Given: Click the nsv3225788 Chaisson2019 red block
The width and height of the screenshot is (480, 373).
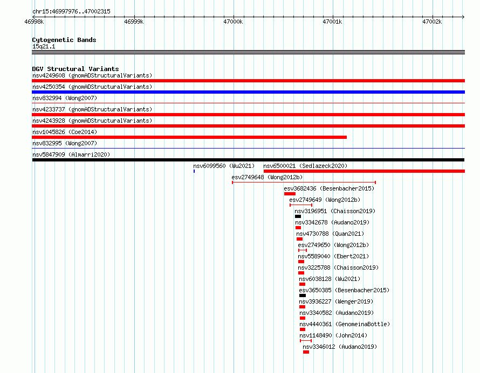Looking at the screenshot, I should (x=301, y=273).
